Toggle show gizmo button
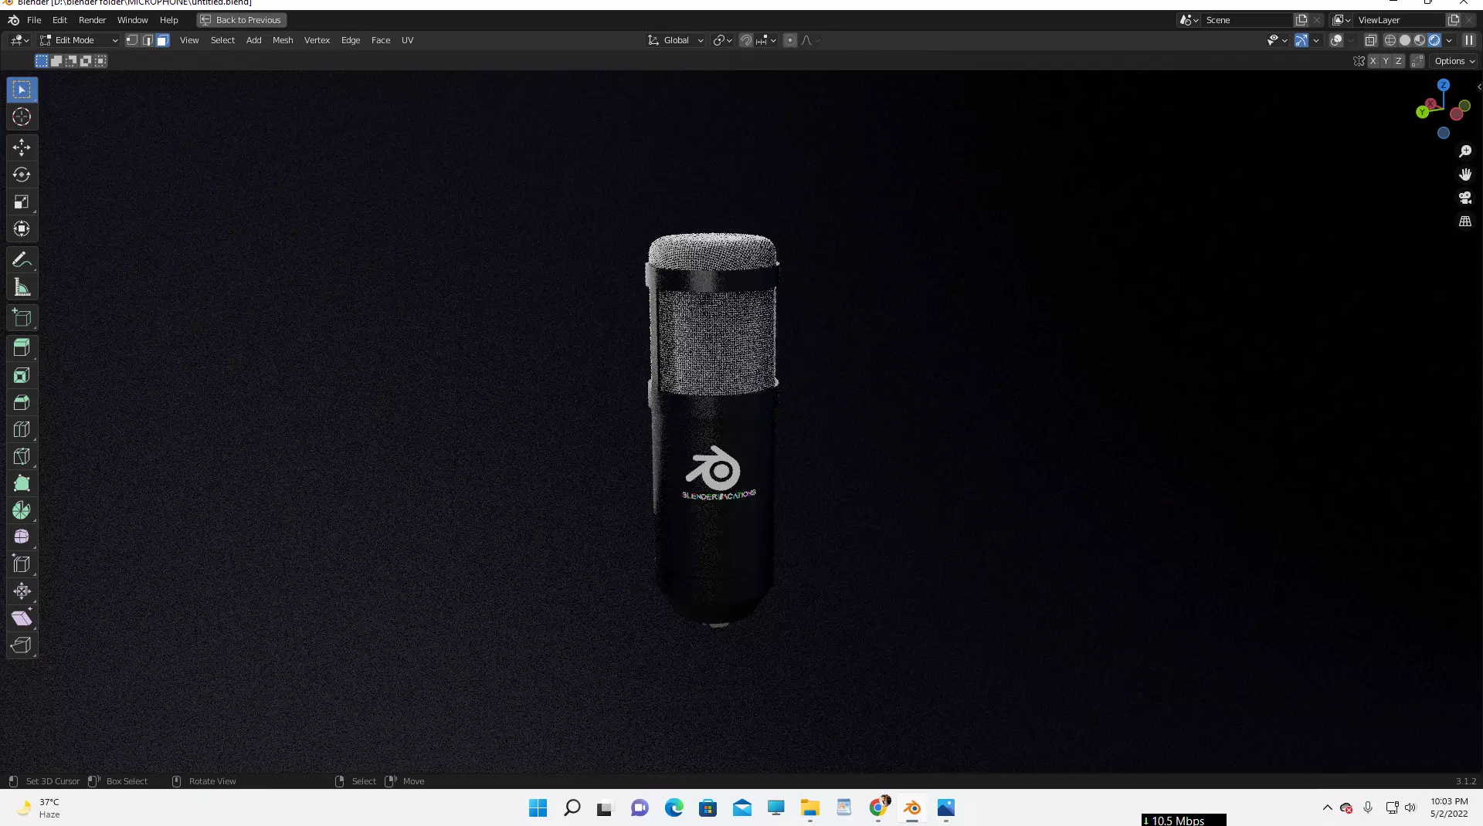Viewport: 1483px width, 826px height. pos(1301,40)
